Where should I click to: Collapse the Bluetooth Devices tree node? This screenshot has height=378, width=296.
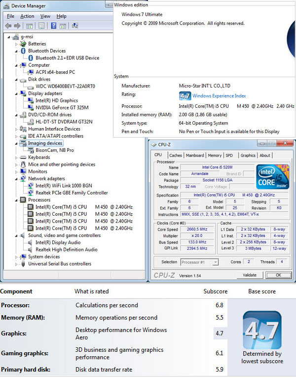coord(16,51)
